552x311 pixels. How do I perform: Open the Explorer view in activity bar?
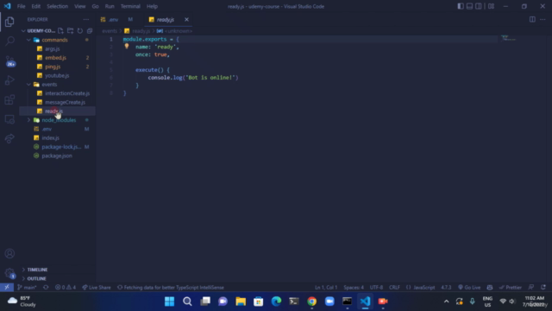9,22
